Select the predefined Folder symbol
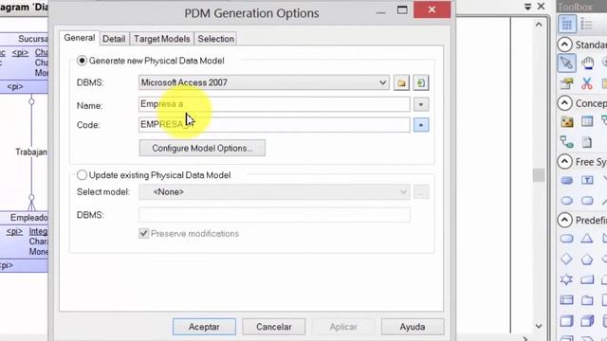Screen dimensions: 607x341 (x=587, y=299)
